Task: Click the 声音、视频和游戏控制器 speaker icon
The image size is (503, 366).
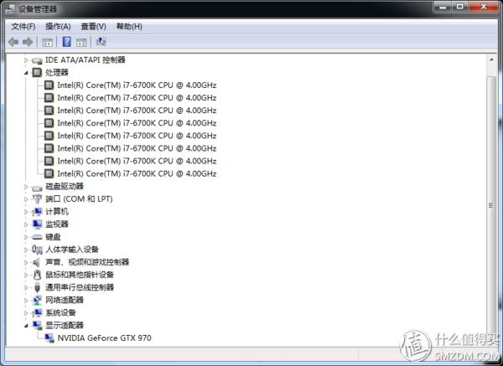Action: coord(37,262)
